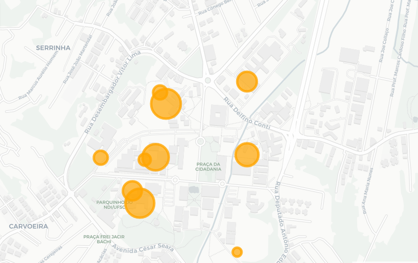418x263 pixels.
Task: Click small marker overlapping the top large circle
Action: [159, 91]
